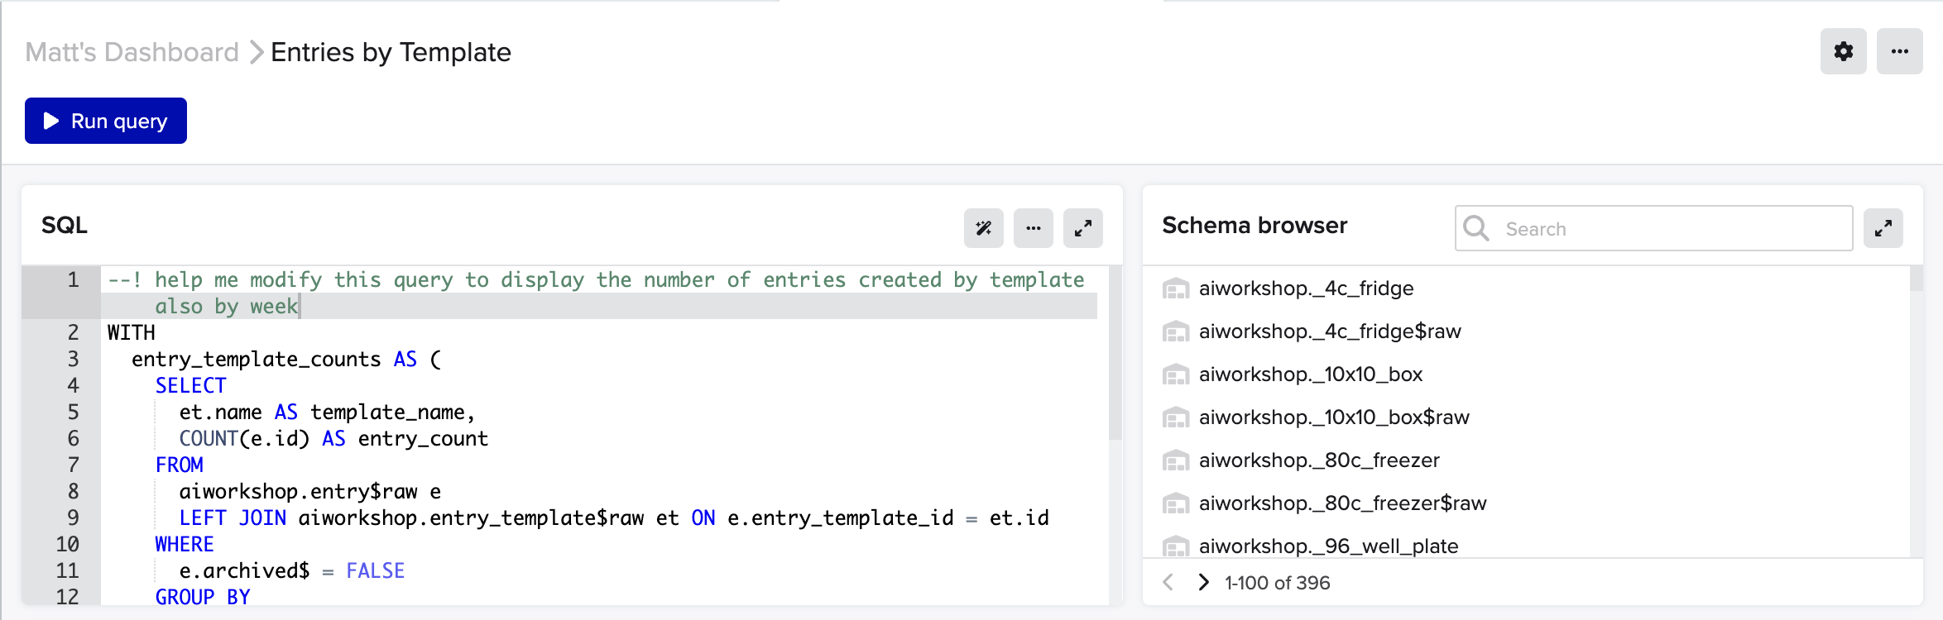Click SELECT keyword on line 4
The width and height of the screenshot is (1943, 620).
click(190, 385)
